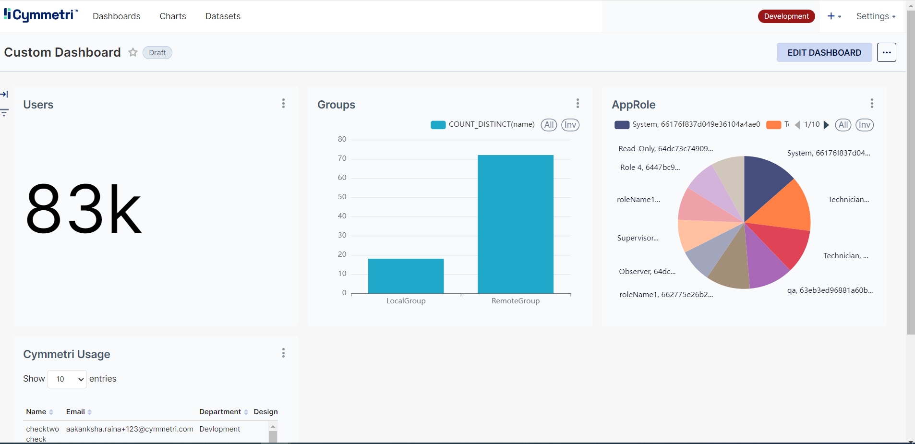Open the AppRole chart three-dot menu
Viewport: 915px width, 444px height.
click(x=872, y=104)
